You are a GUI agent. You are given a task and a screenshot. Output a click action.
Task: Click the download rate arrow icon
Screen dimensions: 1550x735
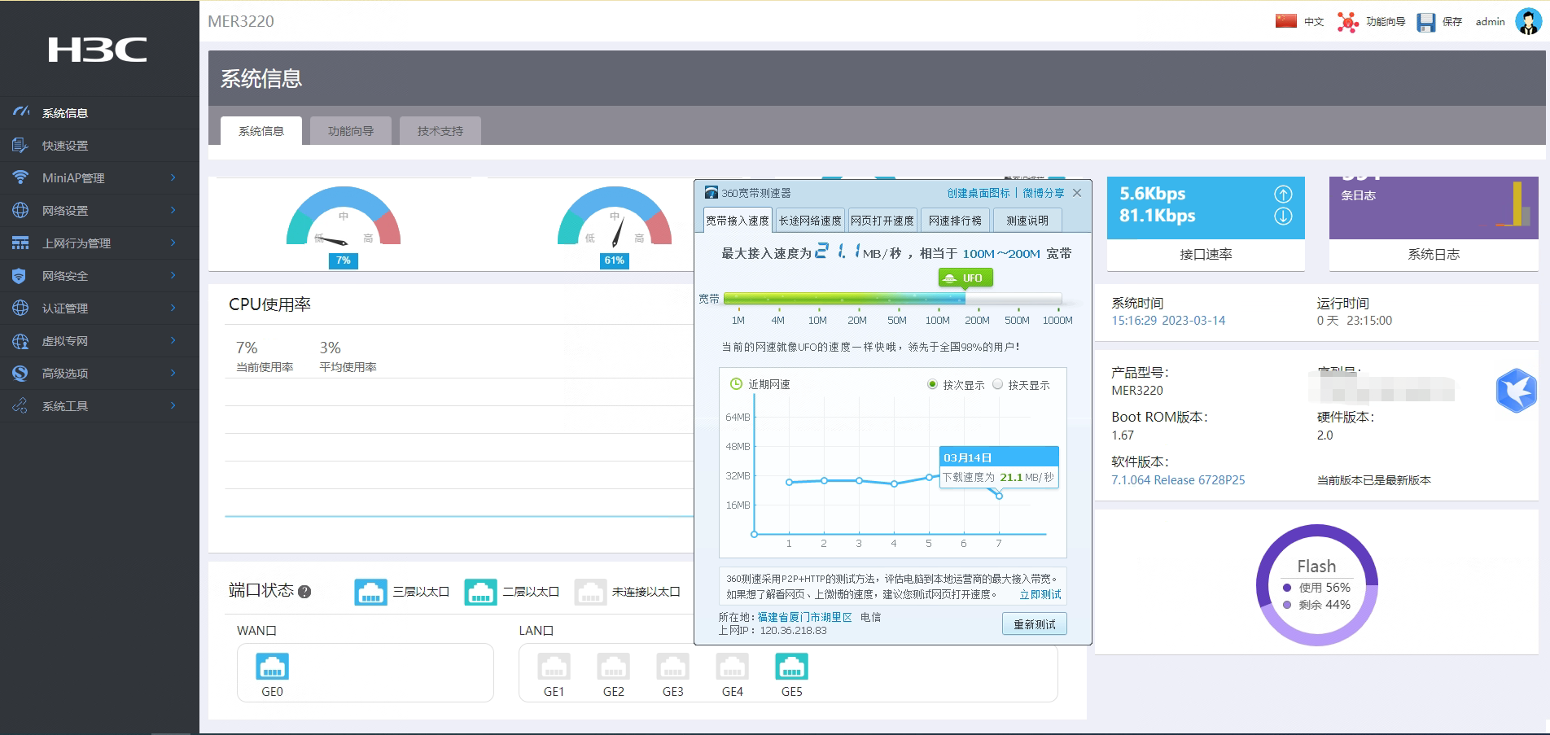point(1283,216)
